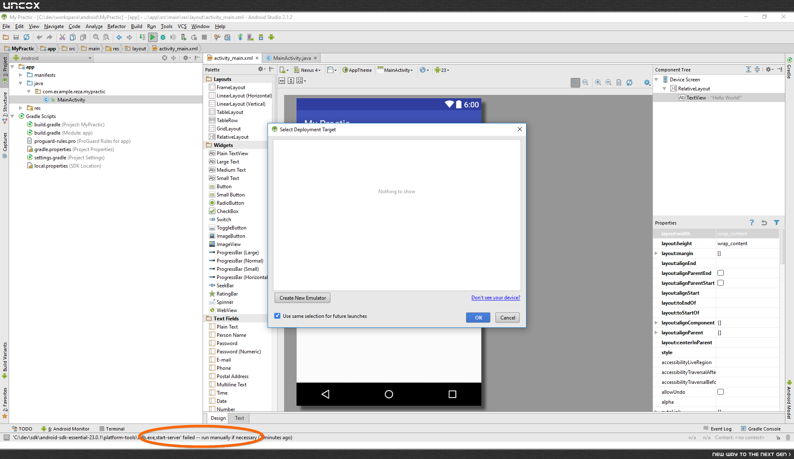
Task: Click the Properties filter funnel icon
Action: pos(777,222)
